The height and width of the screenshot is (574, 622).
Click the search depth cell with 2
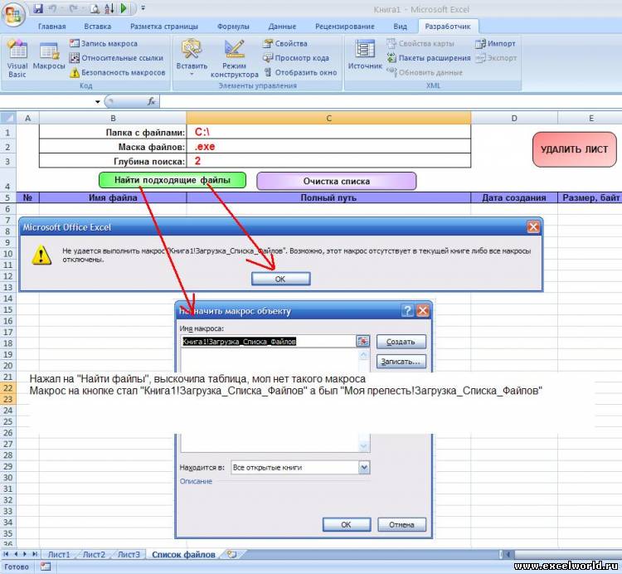click(x=328, y=161)
